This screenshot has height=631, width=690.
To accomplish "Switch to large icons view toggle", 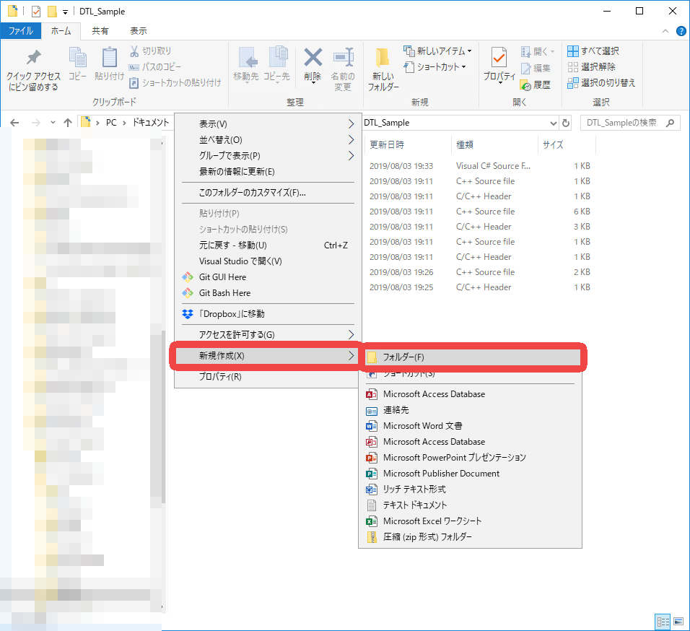I will (x=678, y=622).
